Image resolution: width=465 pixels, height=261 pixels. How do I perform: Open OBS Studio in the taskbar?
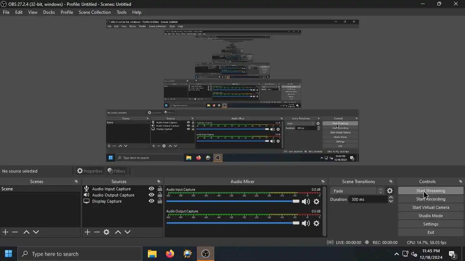tap(206, 254)
